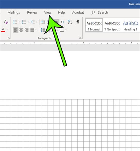Apply the red Font Color button
140x151 pixels.
tap(3, 30)
